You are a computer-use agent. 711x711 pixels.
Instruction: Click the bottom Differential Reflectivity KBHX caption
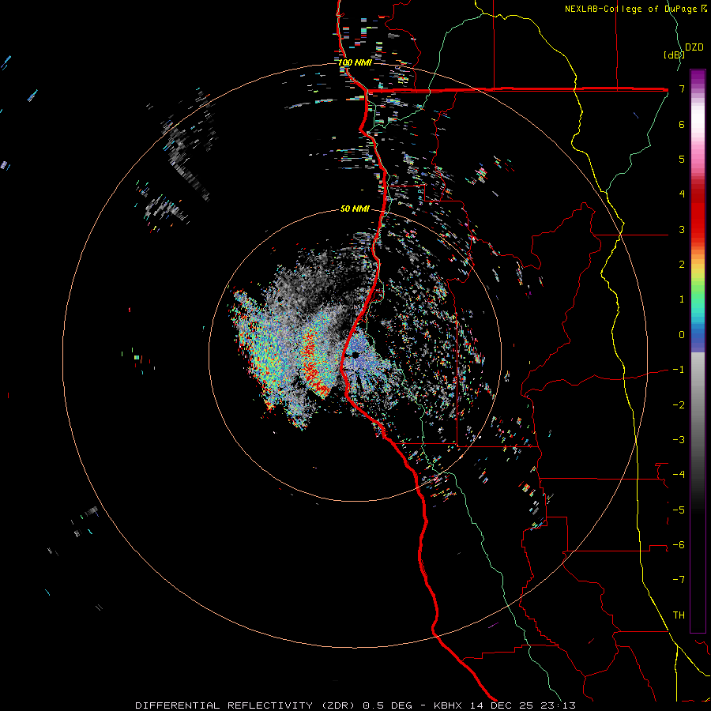pyautogui.click(x=355, y=705)
